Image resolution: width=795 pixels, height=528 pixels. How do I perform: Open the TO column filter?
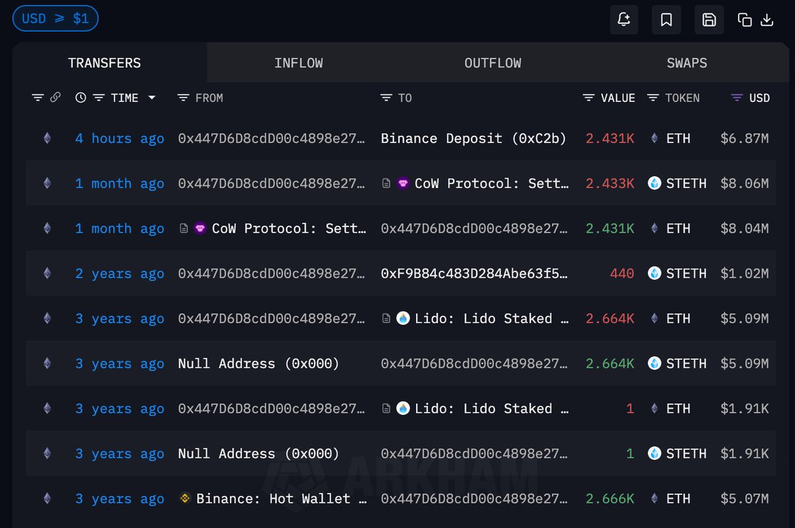pos(386,98)
